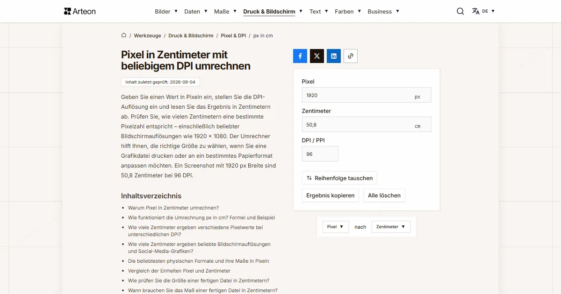Click the language translate icon
This screenshot has height=294, width=561.
pos(476,11)
